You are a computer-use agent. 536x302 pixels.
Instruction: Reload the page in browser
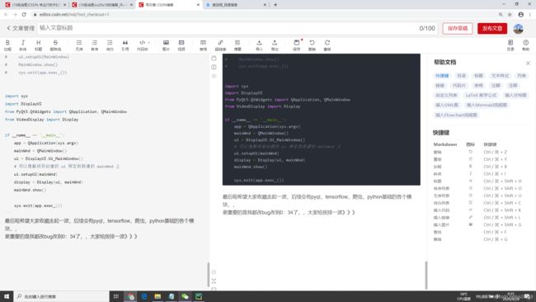click(24, 14)
